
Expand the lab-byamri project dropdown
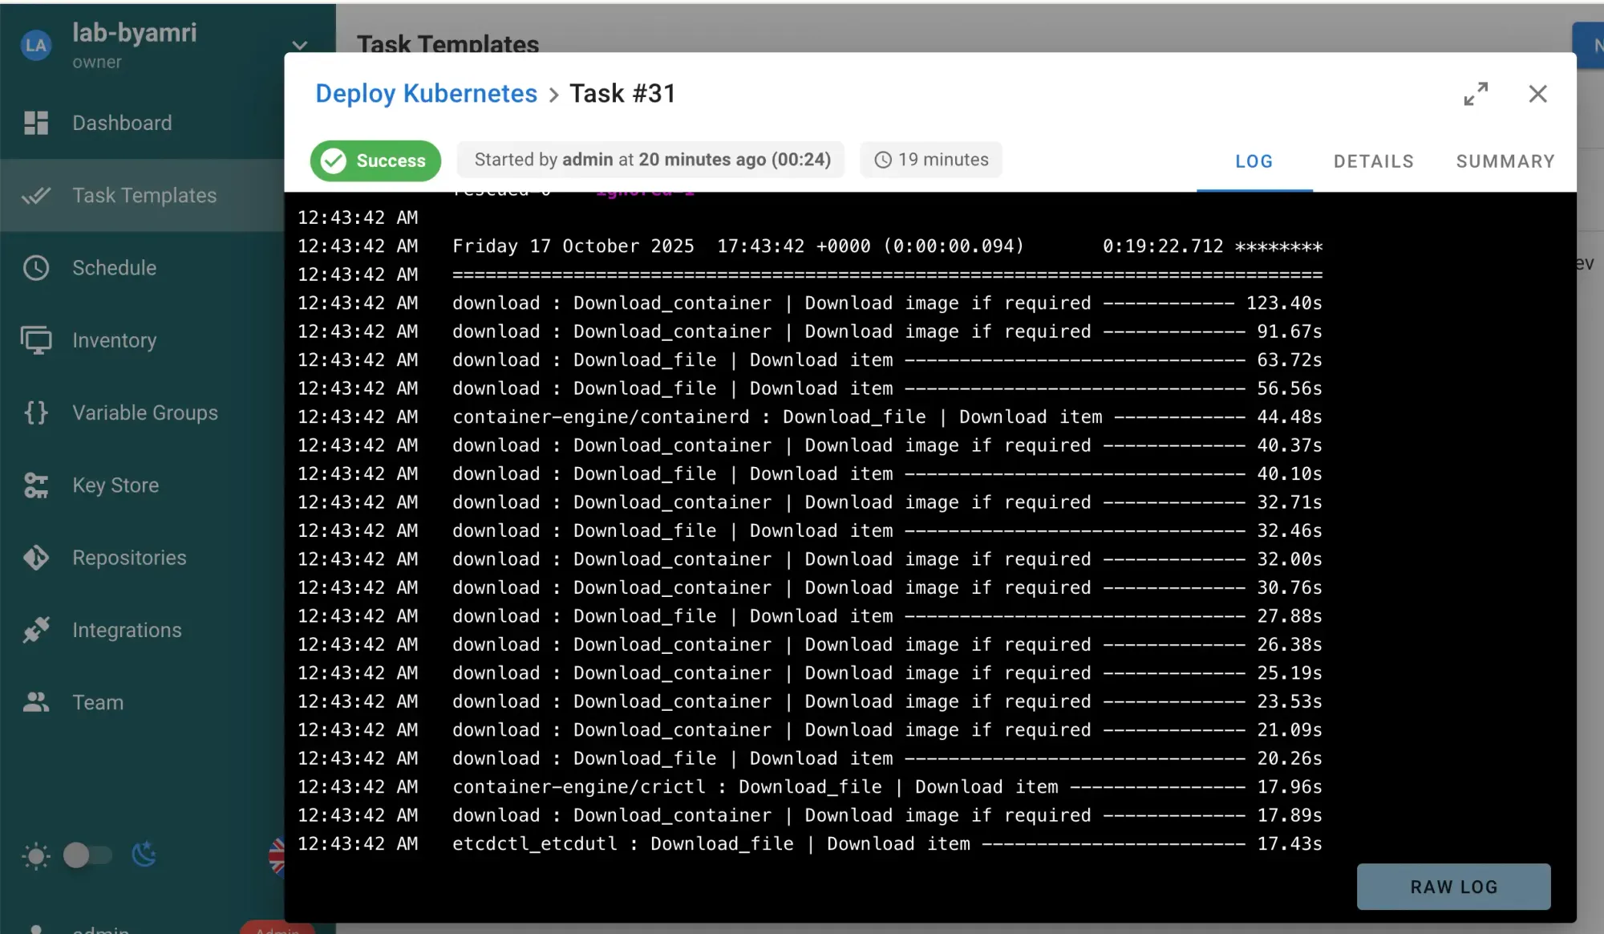click(x=300, y=45)
